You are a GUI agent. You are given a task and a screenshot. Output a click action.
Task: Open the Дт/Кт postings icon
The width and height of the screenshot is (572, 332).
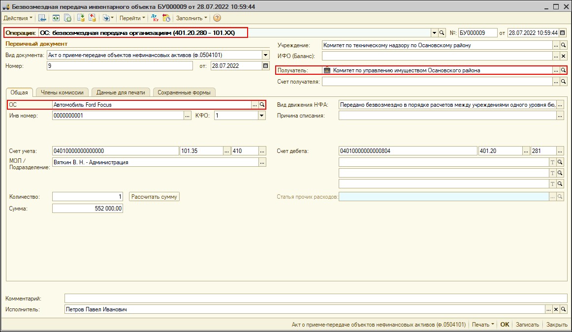point(155,18)
